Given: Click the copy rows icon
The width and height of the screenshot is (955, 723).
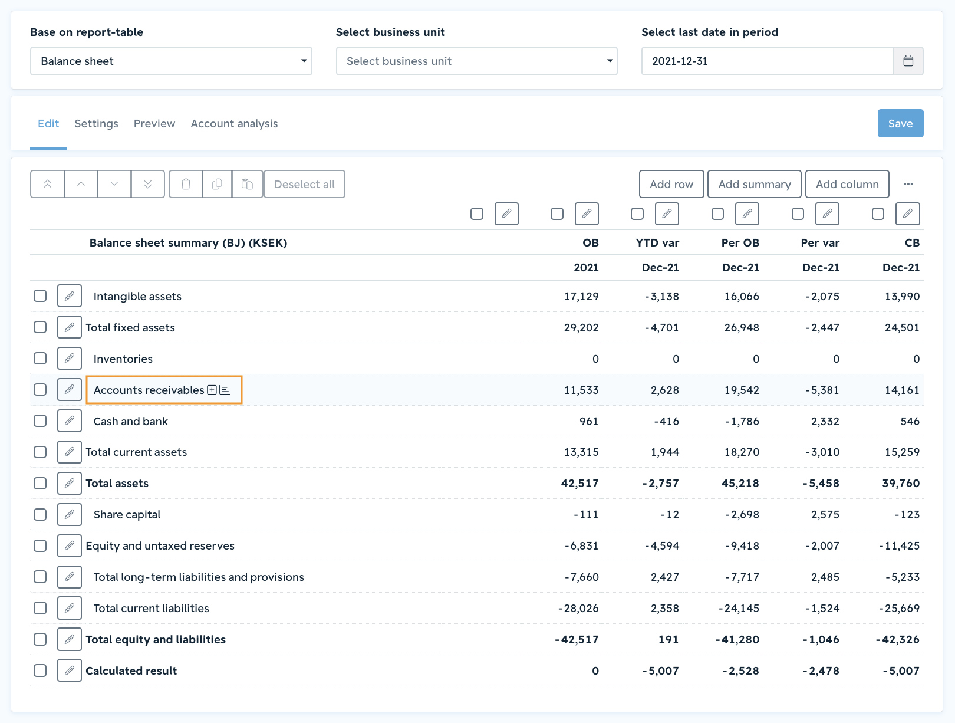Looking at the screenshot, I should [x=217, y=184].
